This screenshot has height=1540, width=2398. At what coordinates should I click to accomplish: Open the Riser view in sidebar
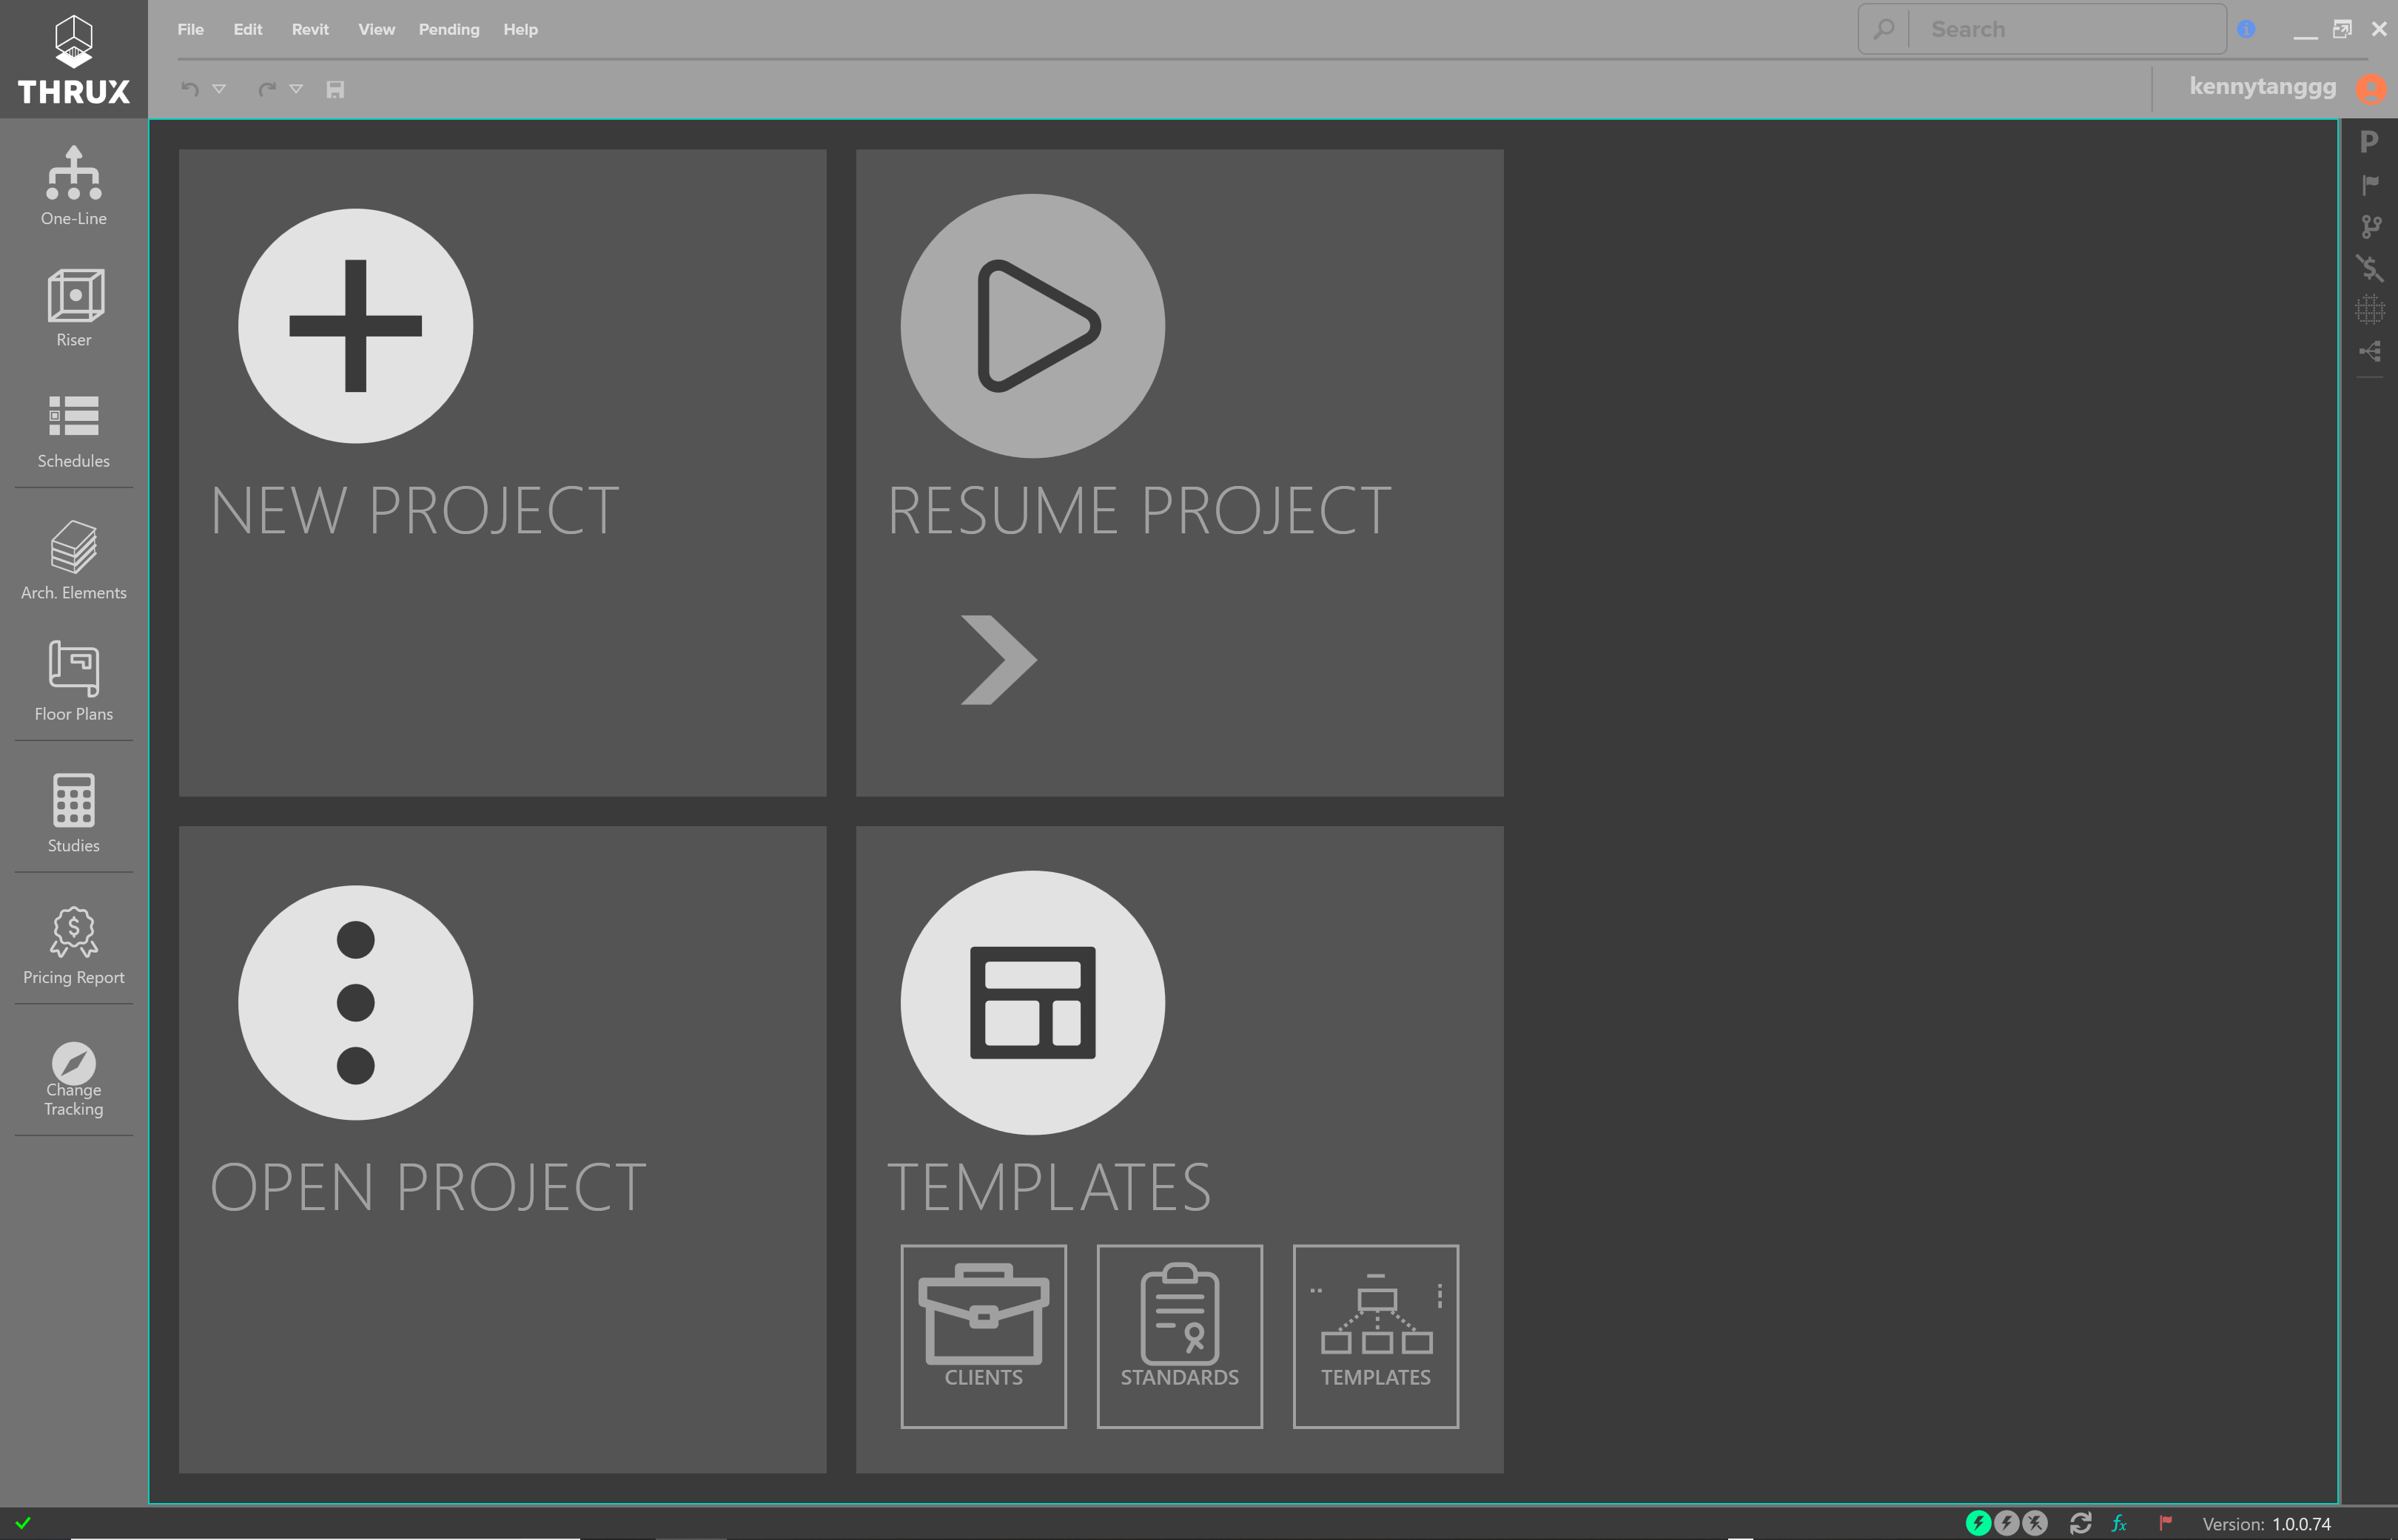pyautogui.click(x=73, y=308)
